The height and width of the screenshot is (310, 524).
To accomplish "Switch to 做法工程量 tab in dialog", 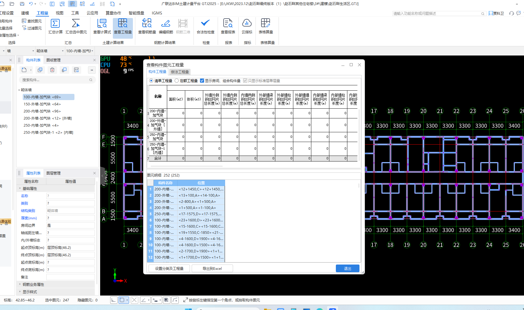I will coord(180,72).
